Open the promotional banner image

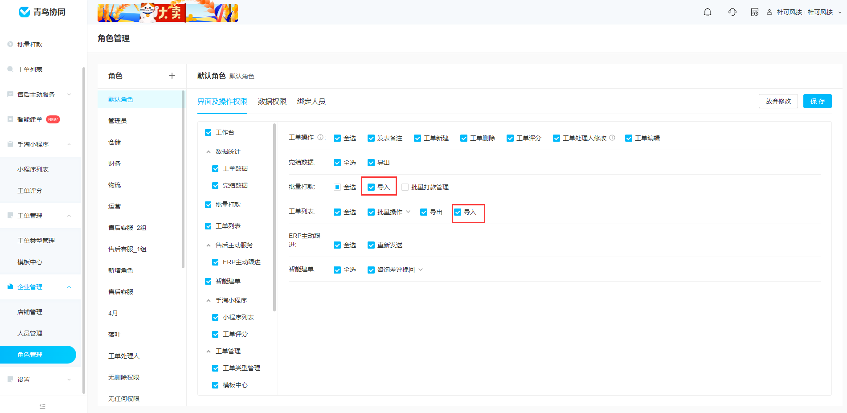[x=168, y=12]
